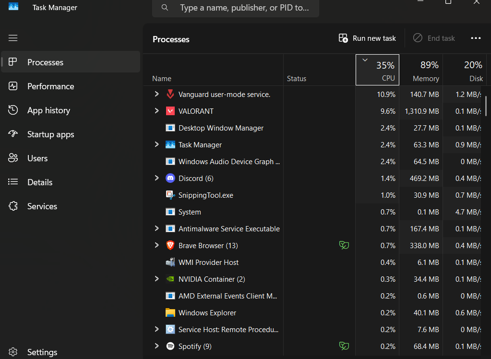Click the Brave Browser icon
This screenshot has width=491, height=359.
pyautogui.click(x=170, y=245)
